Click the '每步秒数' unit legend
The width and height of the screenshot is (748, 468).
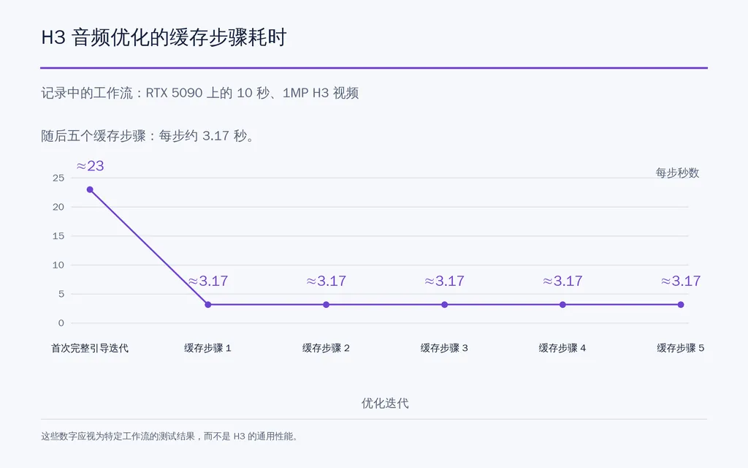[677, 173]
